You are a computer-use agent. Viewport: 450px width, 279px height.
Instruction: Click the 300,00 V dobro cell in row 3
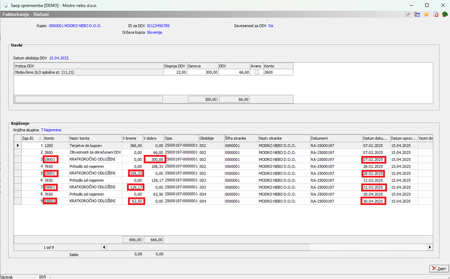coord(155,159)
